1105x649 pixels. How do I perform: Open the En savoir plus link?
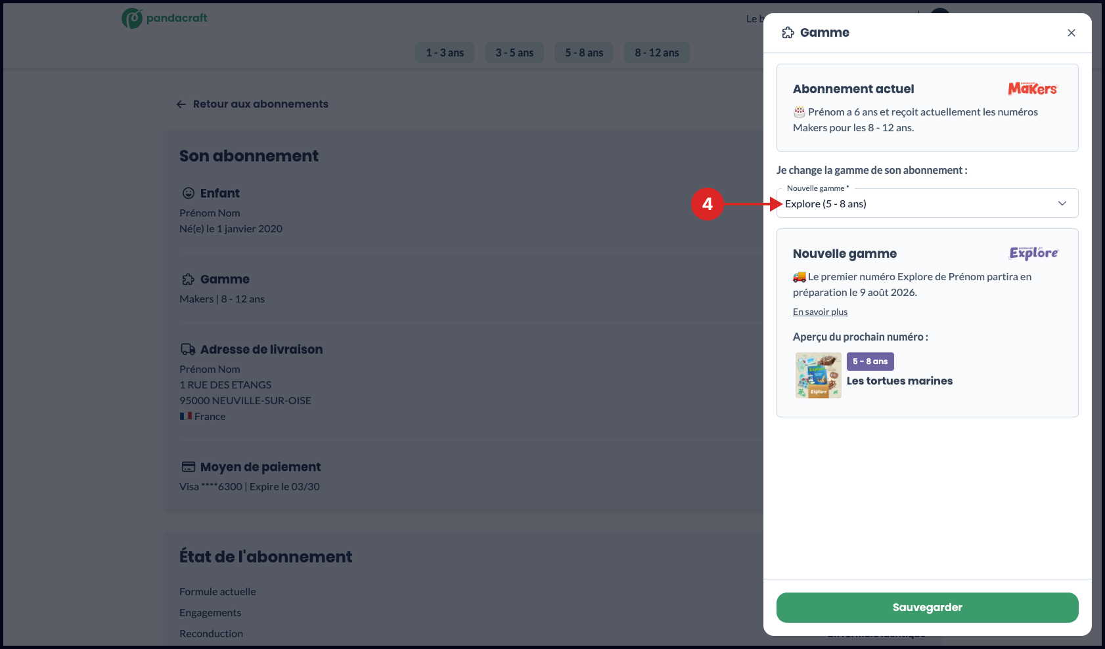click(x=820, y=312)
